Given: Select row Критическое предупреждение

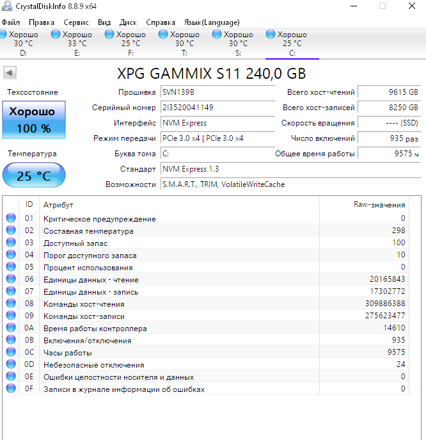Looking at the screenshot, I should 206,218.
